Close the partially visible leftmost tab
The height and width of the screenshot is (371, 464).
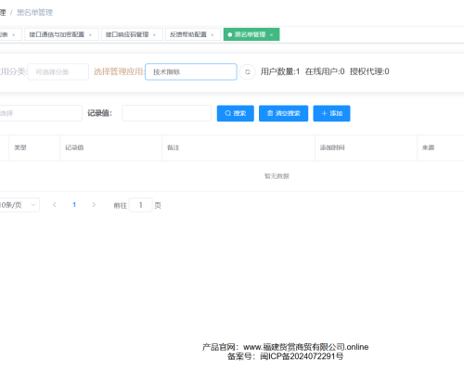click(x=14, y=35)
